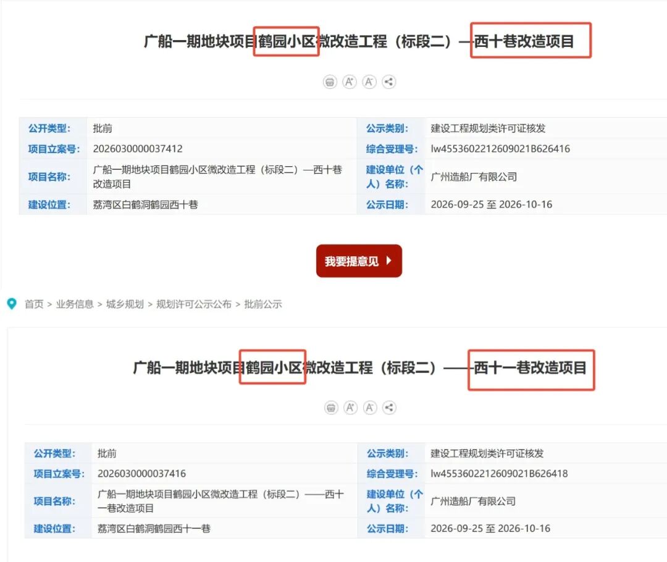Click 批前 value in second table
This screenshot has width=667, height=562.
click(107, 453)
